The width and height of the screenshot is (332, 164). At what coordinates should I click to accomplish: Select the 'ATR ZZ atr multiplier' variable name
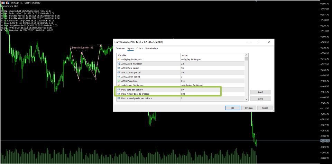point(131,64)
